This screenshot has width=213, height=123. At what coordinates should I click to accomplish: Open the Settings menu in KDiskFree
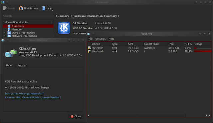(101, 39)
